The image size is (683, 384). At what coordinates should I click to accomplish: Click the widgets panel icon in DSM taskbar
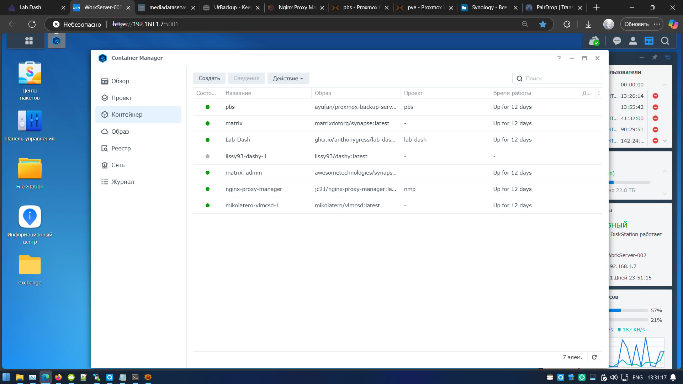click(649, 41)
